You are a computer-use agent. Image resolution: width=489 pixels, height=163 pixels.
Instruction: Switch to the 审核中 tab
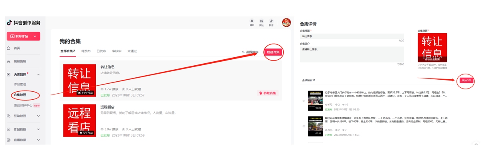(117, 51)
